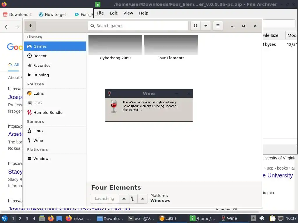Screen dimensions: 298x223
Task: Click the Running play triangle icon
Action: pos(29,75)
